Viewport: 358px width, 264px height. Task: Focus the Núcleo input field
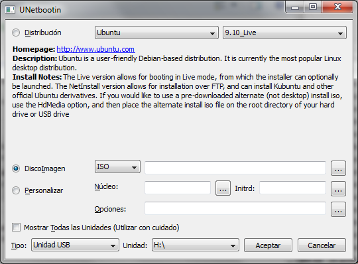click(x=178, y=188)
